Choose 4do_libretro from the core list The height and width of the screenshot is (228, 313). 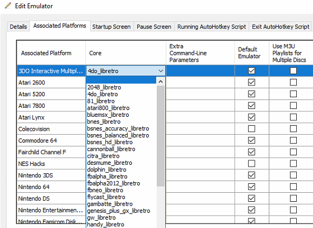tap(121, 94)
